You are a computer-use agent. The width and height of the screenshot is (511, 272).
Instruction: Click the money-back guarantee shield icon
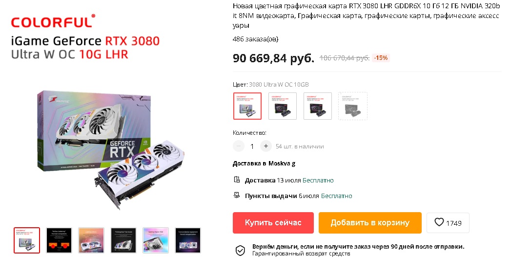tap(240, 251)
